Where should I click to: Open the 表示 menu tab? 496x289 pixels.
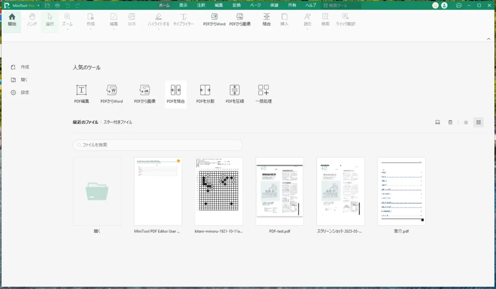[x=184, y=5]
